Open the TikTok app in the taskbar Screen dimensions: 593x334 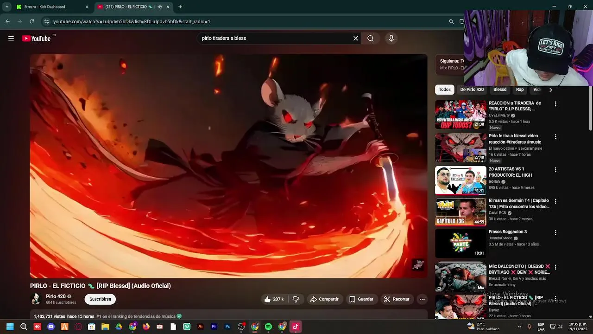[x=296, y=327]
